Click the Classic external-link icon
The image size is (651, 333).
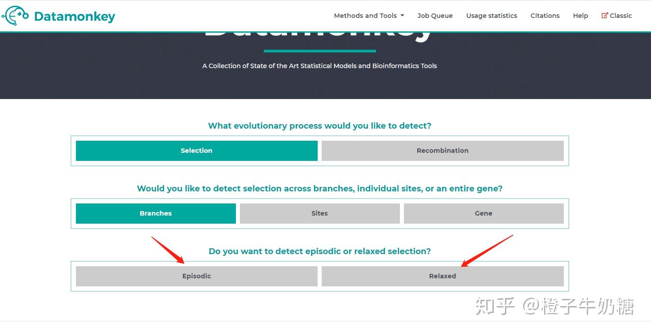pyautogui.click(x=604, y=16)
